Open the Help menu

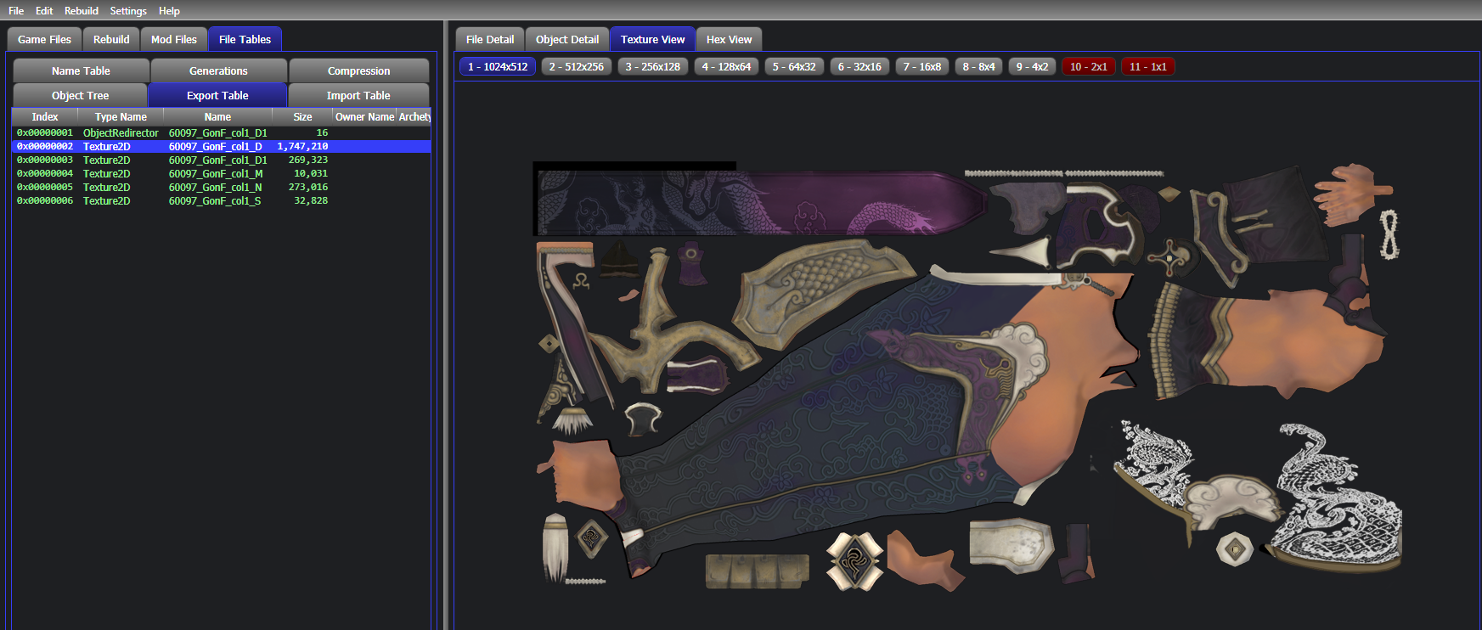tap(169, 11)
